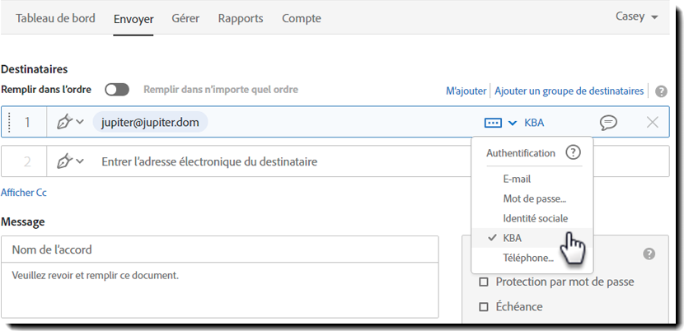Remove the first recipient with the X icon

(653, 123)
